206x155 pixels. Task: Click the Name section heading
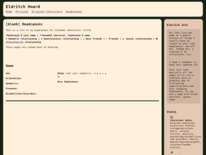10,66
